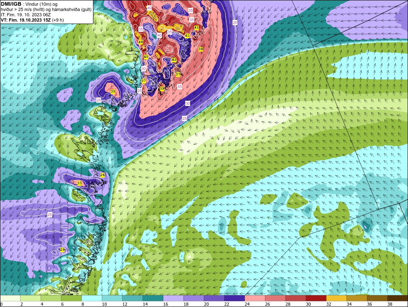Click the legend scale tick label '16'
Screen dimensions: 408x307
click(x=166, y=305)
